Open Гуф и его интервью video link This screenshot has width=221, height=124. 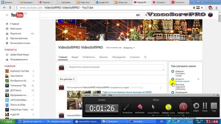click(127, 92)
